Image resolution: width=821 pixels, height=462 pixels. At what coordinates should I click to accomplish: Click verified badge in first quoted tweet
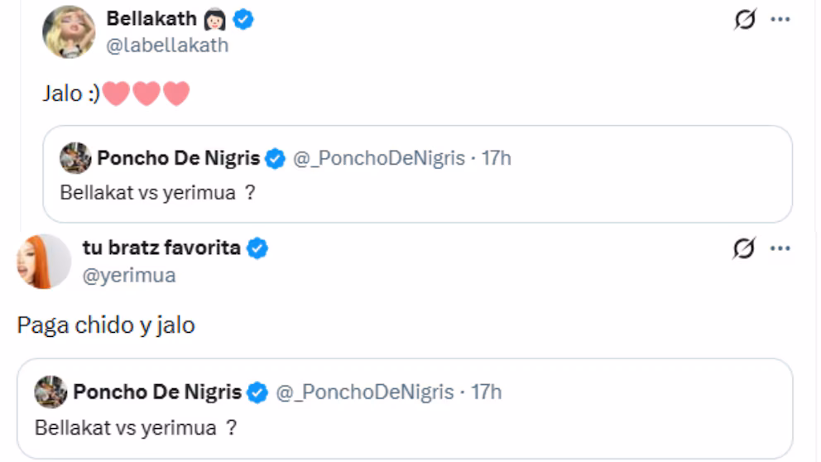click(x=276, y=158)
